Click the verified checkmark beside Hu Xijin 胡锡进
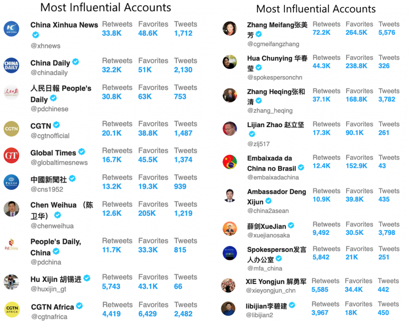 coord(87,278)
